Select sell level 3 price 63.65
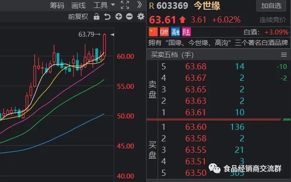 point(196,89)
